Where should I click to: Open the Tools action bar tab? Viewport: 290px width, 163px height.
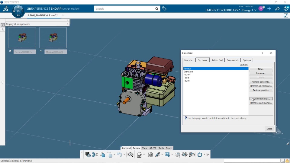click(161, 148)
